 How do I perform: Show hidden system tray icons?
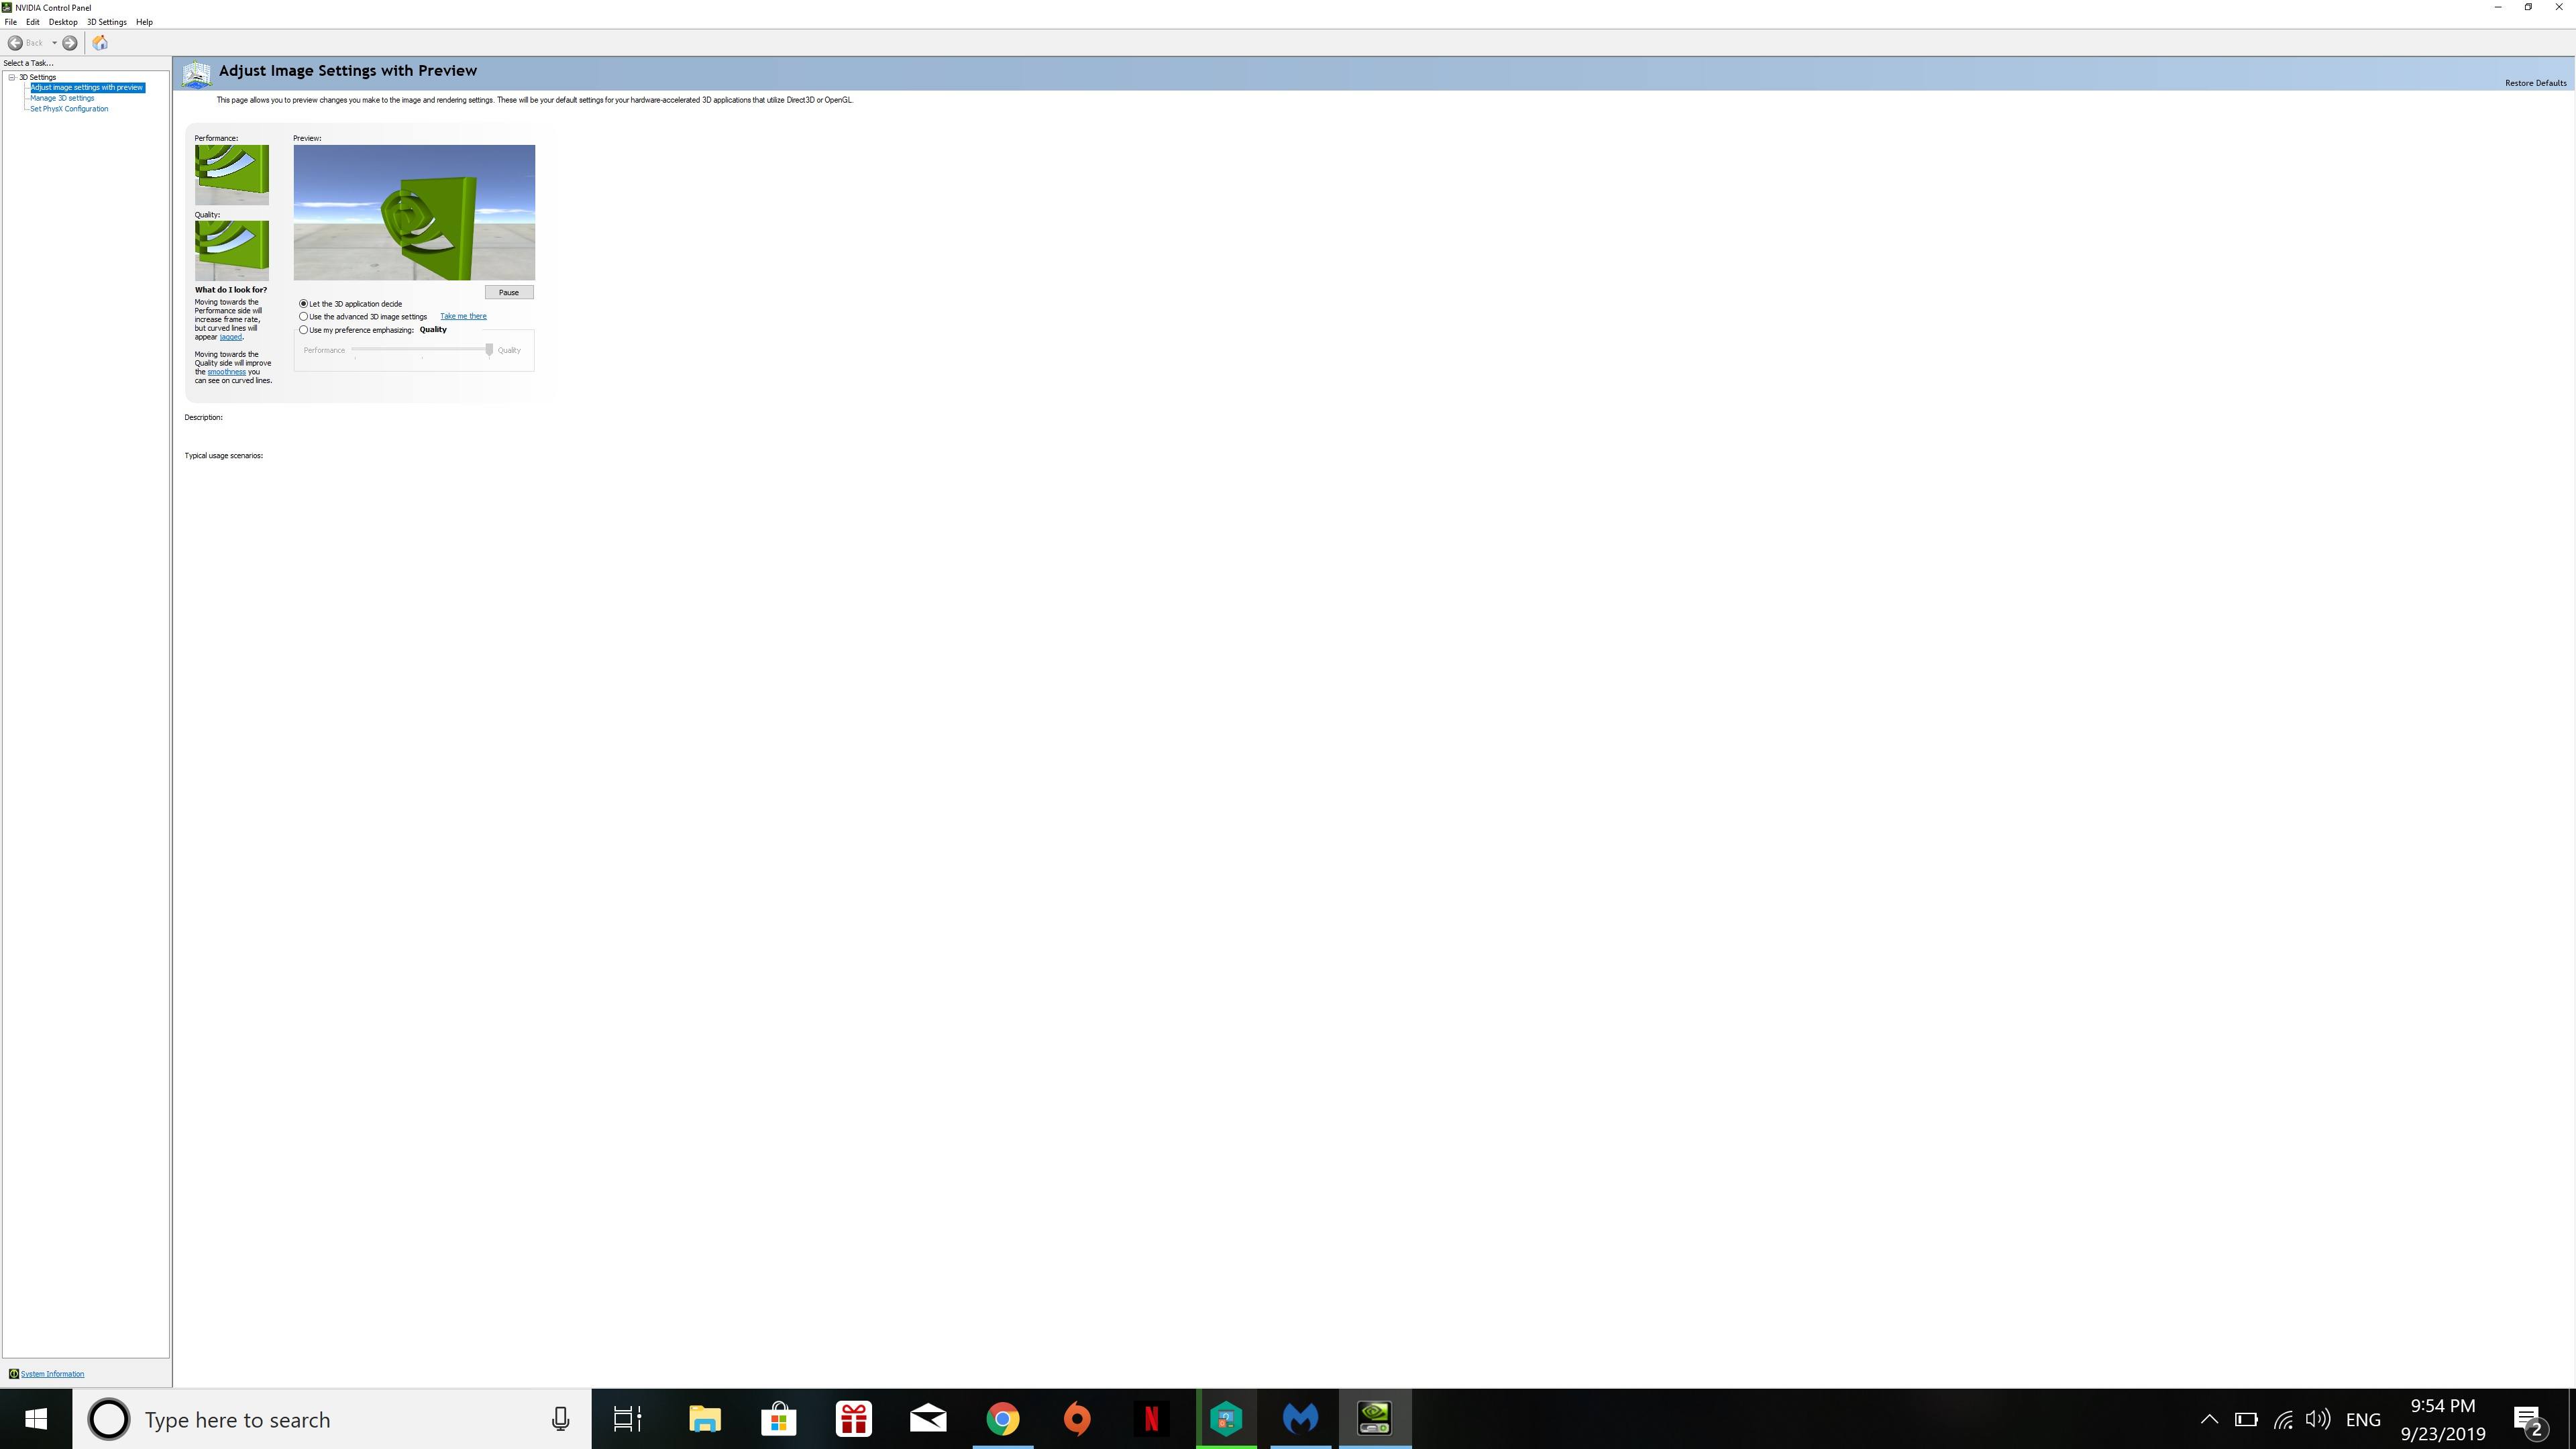(2209, 1419)
